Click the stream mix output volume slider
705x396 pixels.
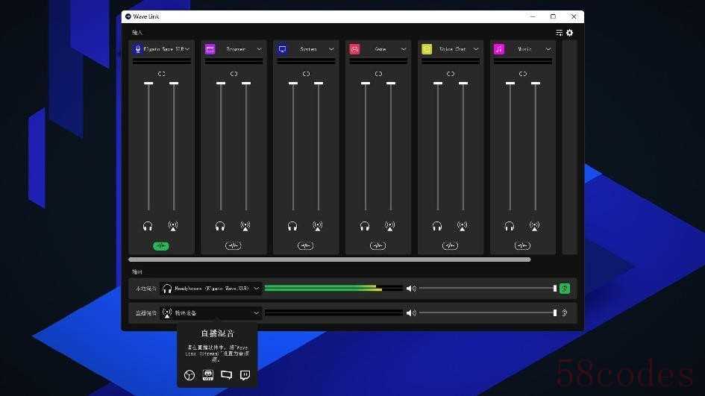pyautogui.click(x=489, y=312)
